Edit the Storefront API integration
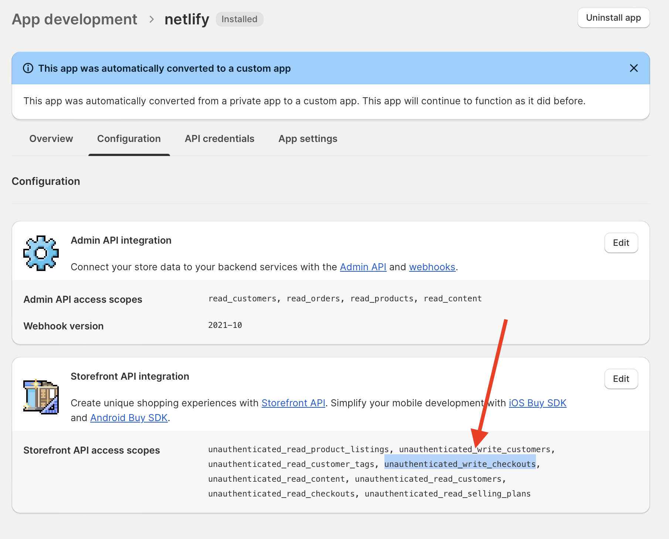The image size is (669, 539). 621,379
